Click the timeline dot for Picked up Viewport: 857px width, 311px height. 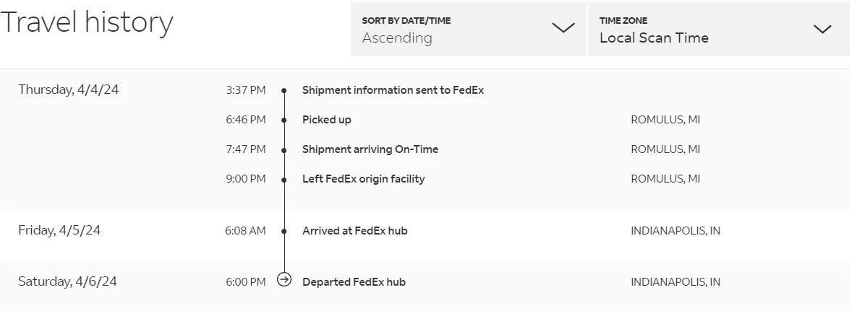[x=284, y=121]
